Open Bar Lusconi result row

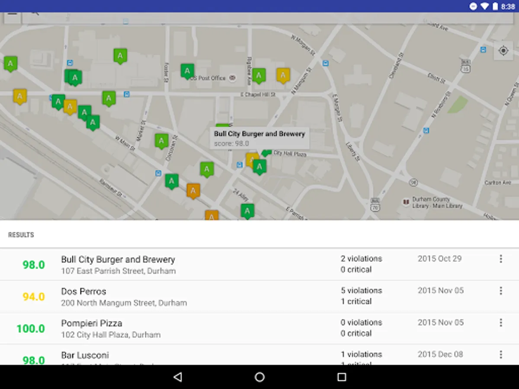click(259, 355)
